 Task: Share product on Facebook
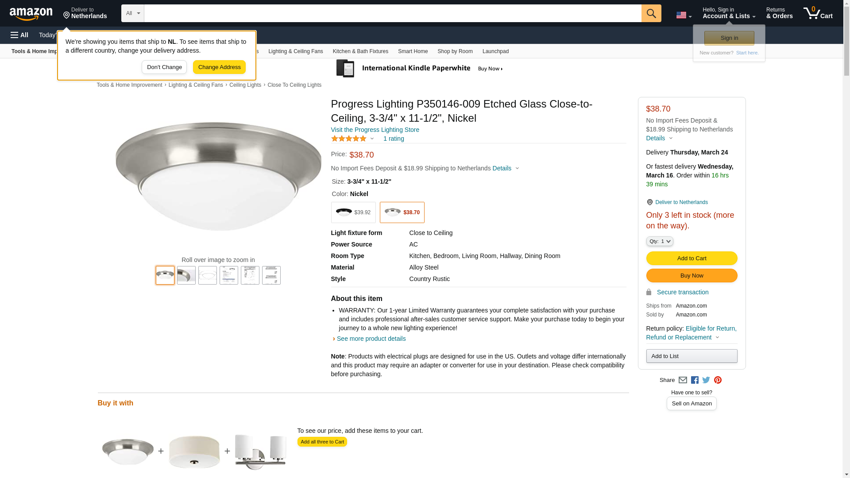(x=695, y=380)
